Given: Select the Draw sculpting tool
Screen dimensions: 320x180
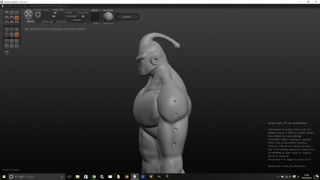Looking at the screenshot, I should coord(6,18).
